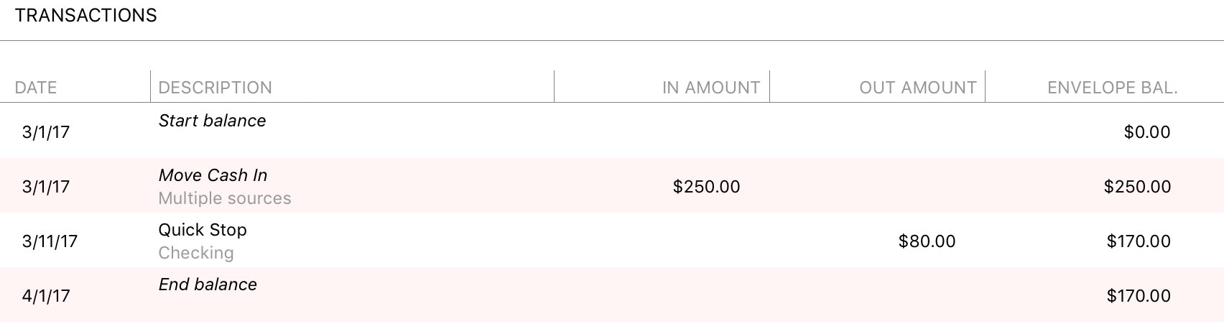Click the Multiple sources subtitle
The width and height of the screenshot is (1224, 329).
coord(224,198)
